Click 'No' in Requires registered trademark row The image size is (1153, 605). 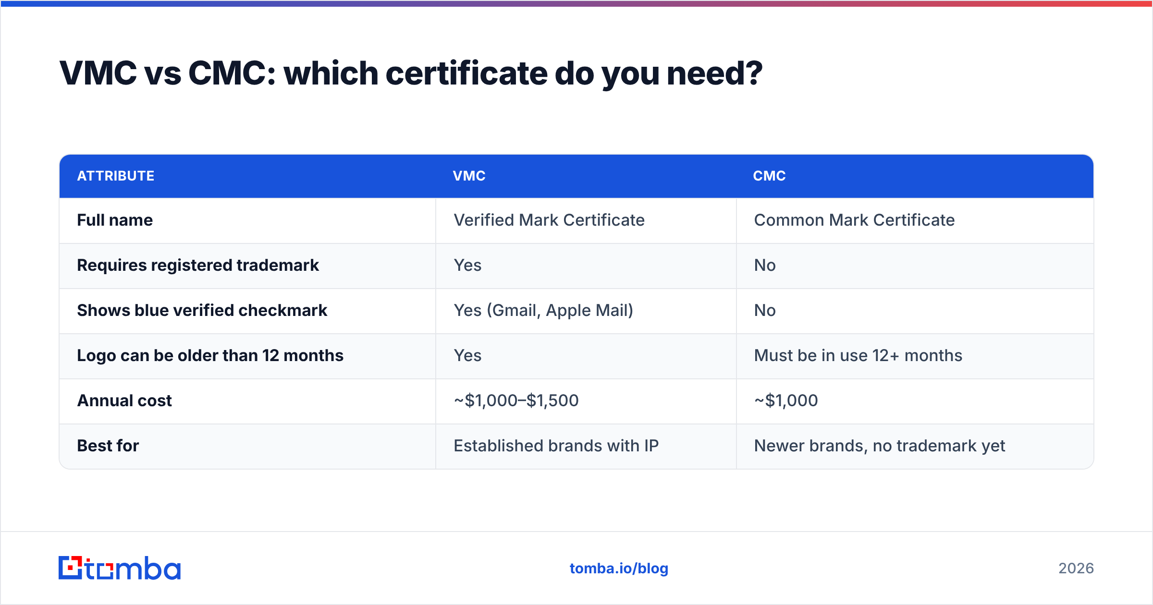point(765,265)
